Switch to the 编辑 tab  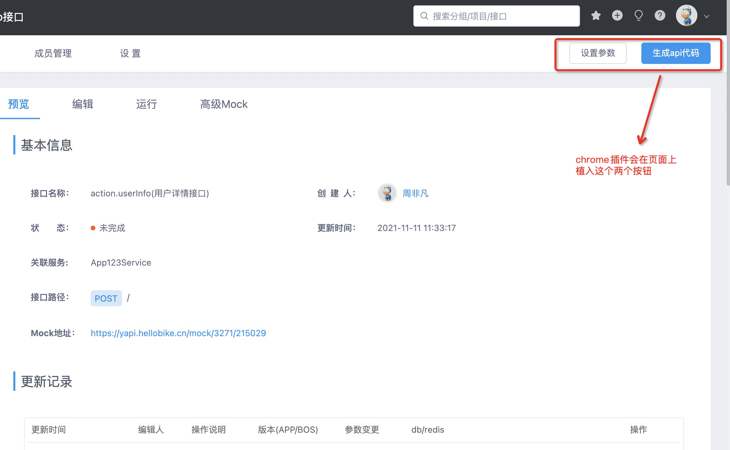pyautogui.click(x=83, y=104)
